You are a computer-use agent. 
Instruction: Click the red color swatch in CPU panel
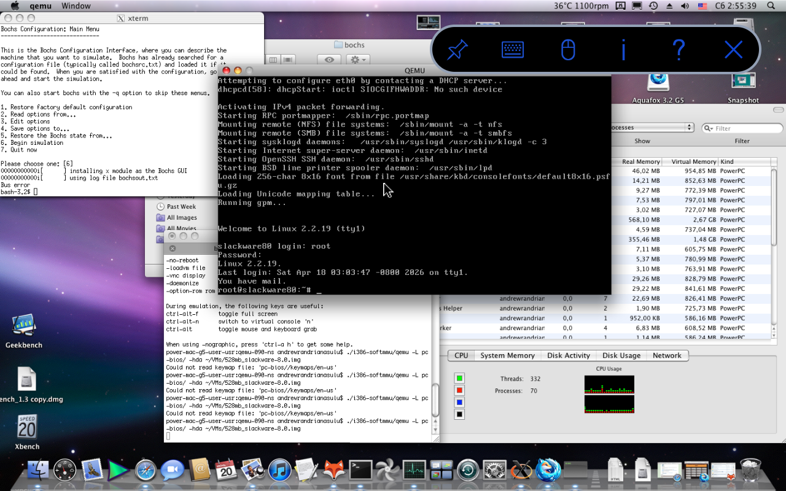459,390
